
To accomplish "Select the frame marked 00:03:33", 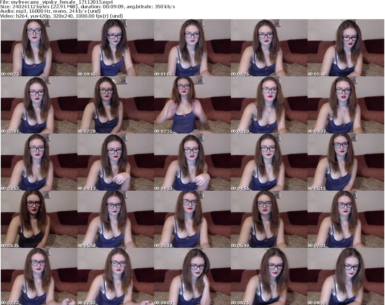I will tap(346, 105).
